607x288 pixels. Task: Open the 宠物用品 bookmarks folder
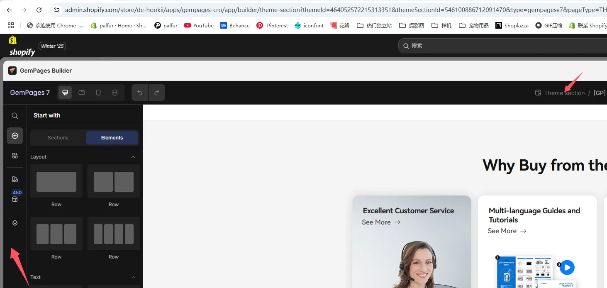pyautogui.click(x=473, y=25)
